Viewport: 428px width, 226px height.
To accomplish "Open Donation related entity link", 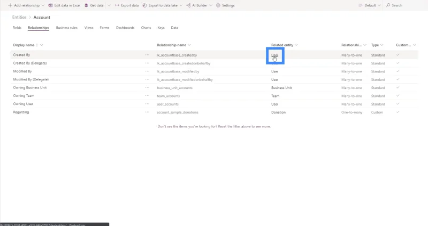I will 278,112.
